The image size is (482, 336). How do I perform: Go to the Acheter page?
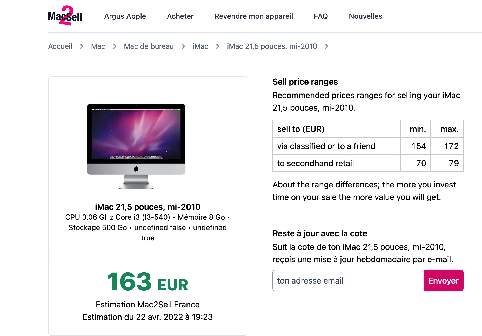[x=180, y=16]
